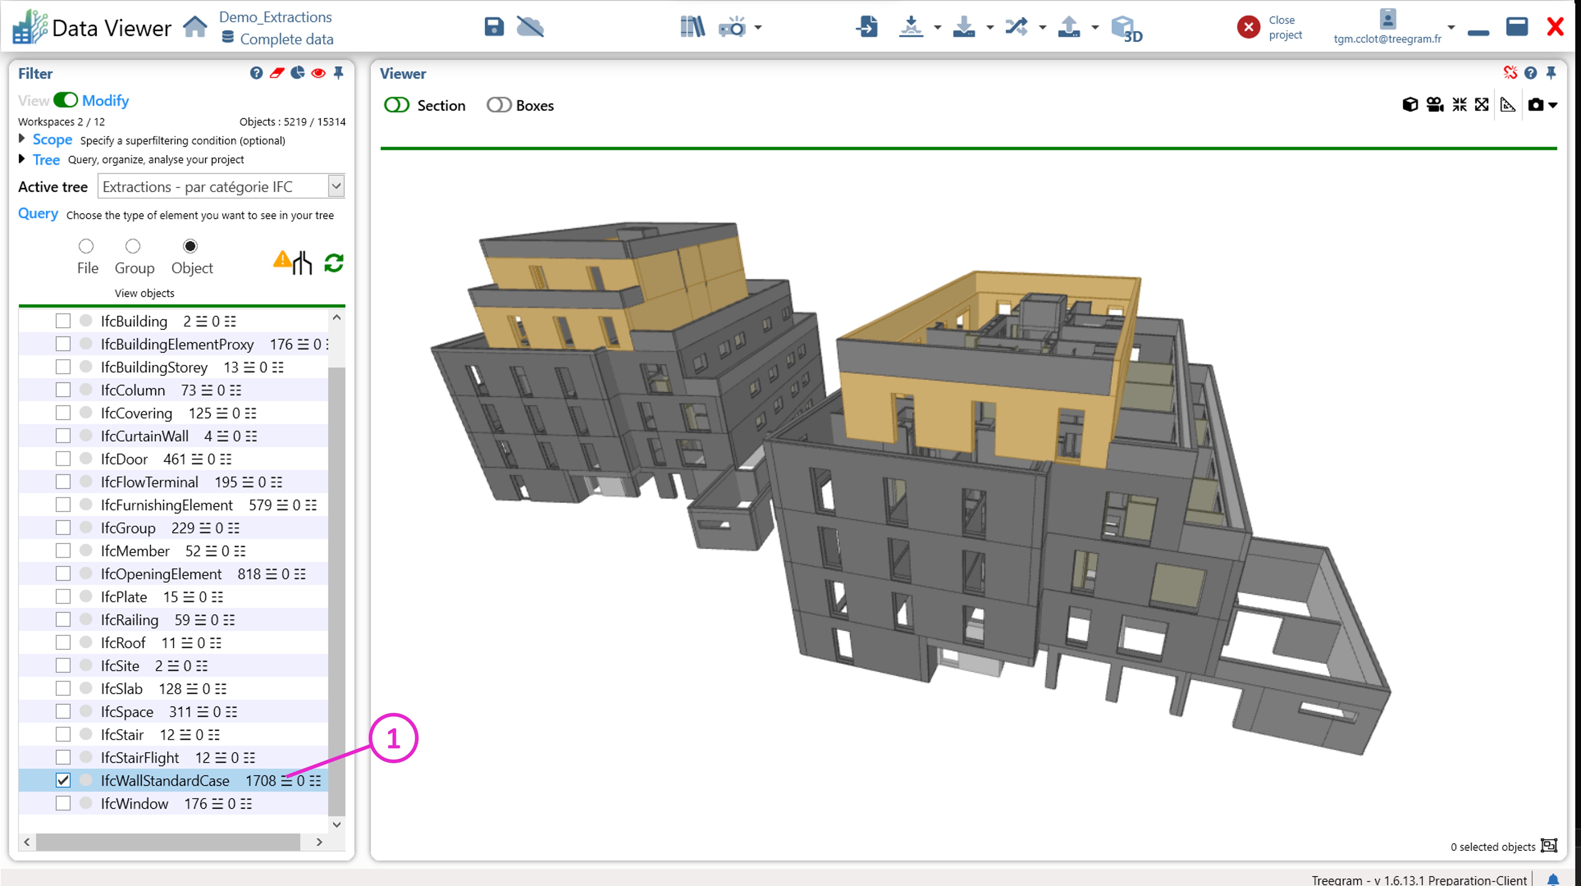Click the camera snapshot icon in Viewer
This screenshot has width=1581, height=886.
(x=1536, y=105)
